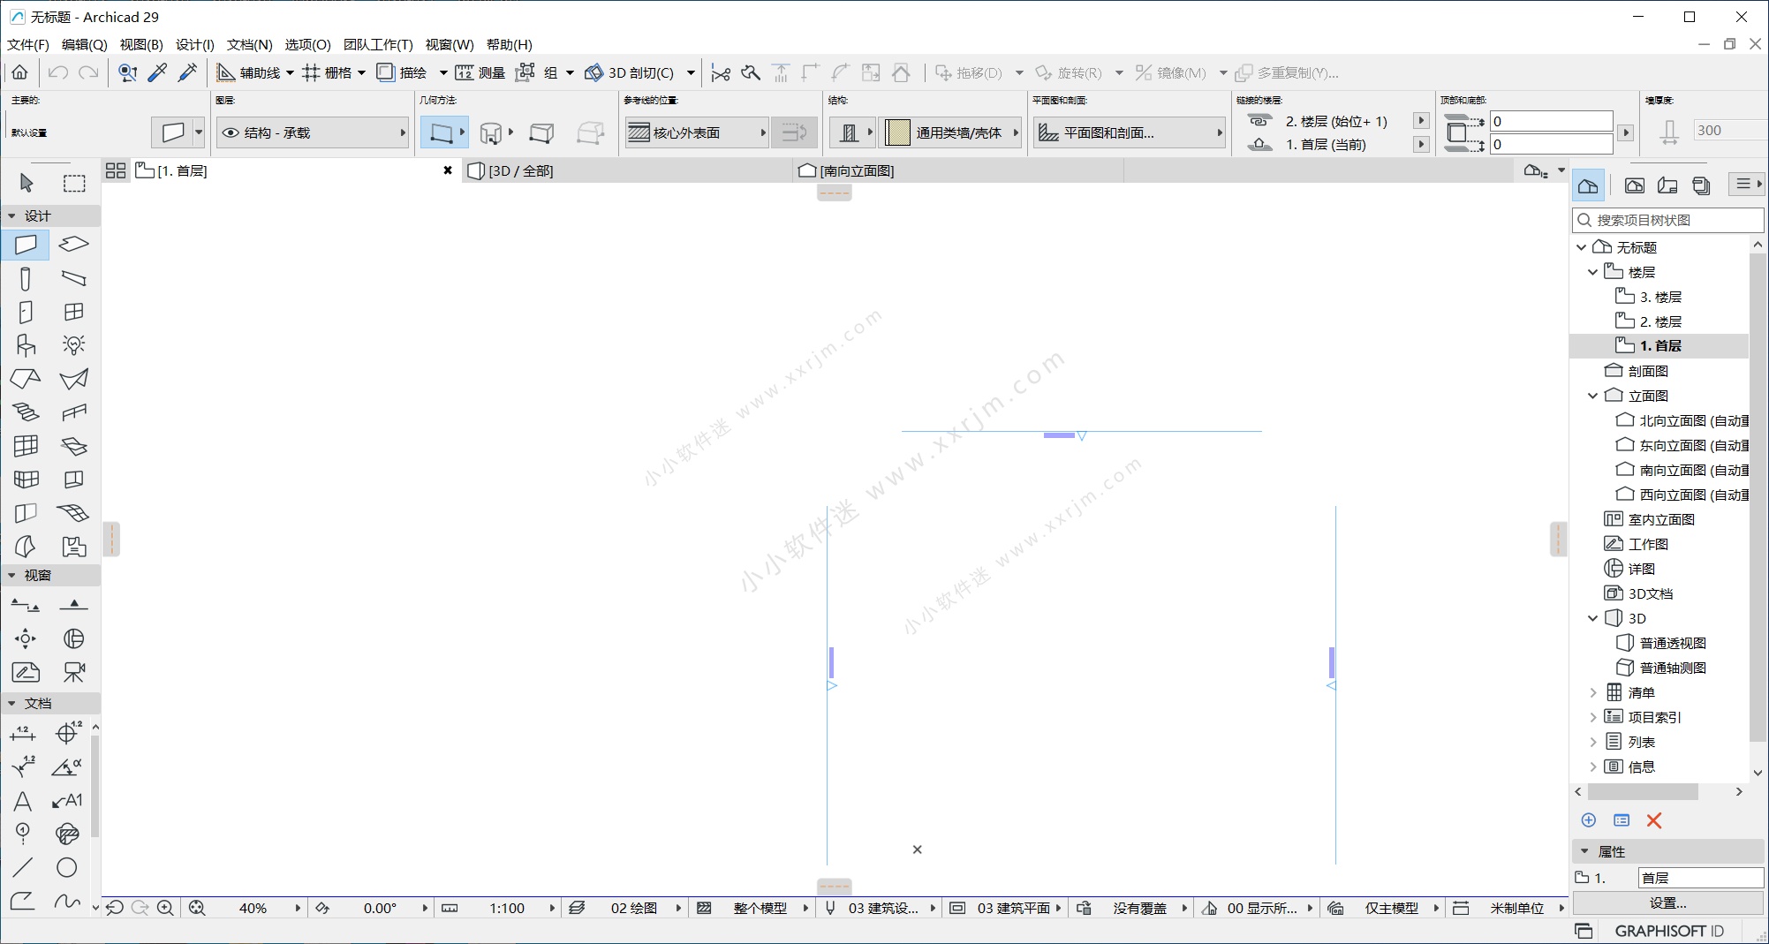Activate the Measure tool

pyautogui.click(x=481, y=72)
